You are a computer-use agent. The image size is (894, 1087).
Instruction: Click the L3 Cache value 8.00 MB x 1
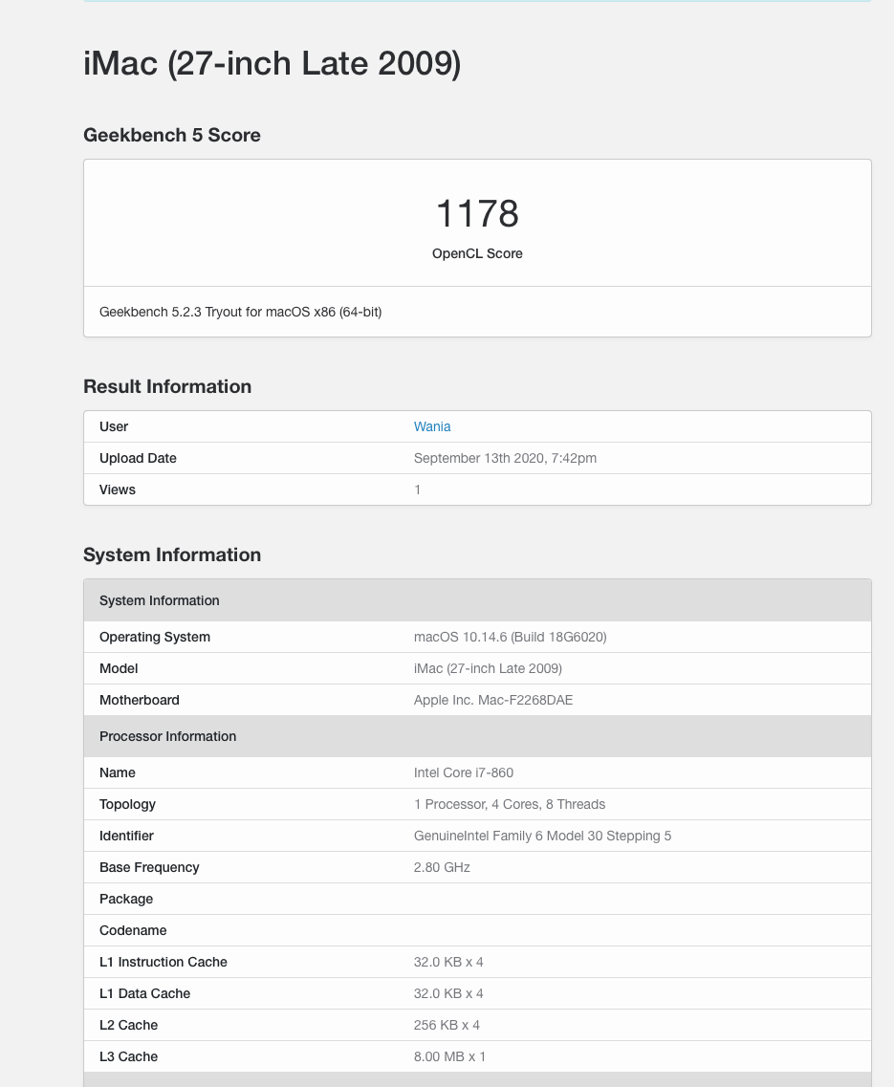coord(449,1056)
